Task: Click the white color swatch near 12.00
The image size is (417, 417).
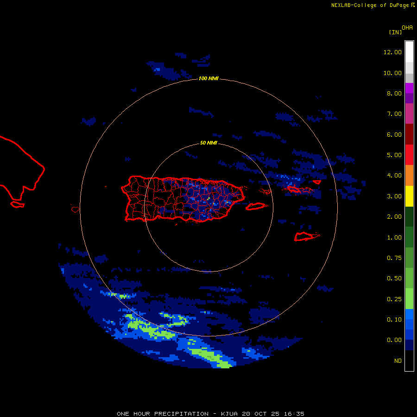Action: coord(409,52)
